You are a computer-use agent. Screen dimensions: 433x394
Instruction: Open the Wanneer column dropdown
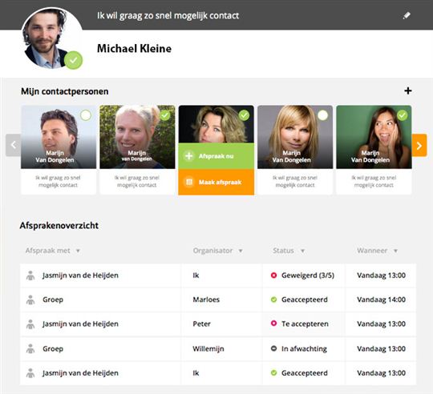[395, 251]
